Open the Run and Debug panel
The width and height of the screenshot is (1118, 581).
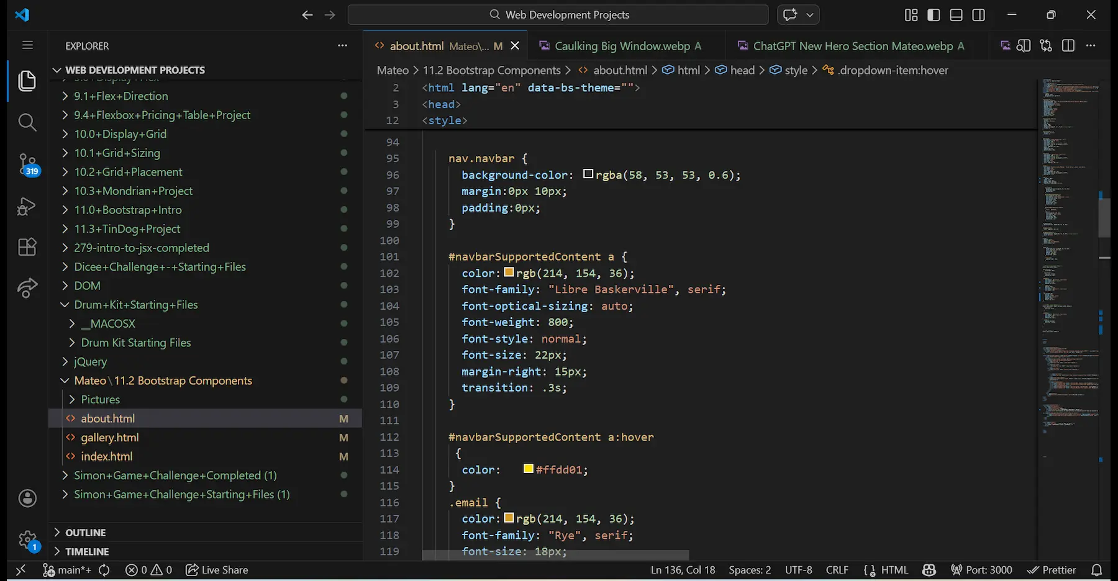pyautogui.click(x=27, y=206)
